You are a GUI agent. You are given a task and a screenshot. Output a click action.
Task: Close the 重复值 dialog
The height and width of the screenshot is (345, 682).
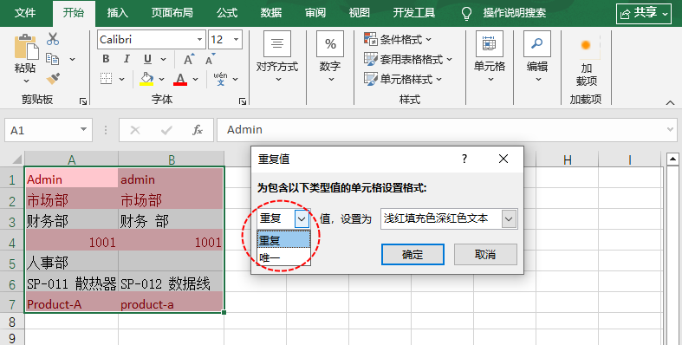point(503,159)
